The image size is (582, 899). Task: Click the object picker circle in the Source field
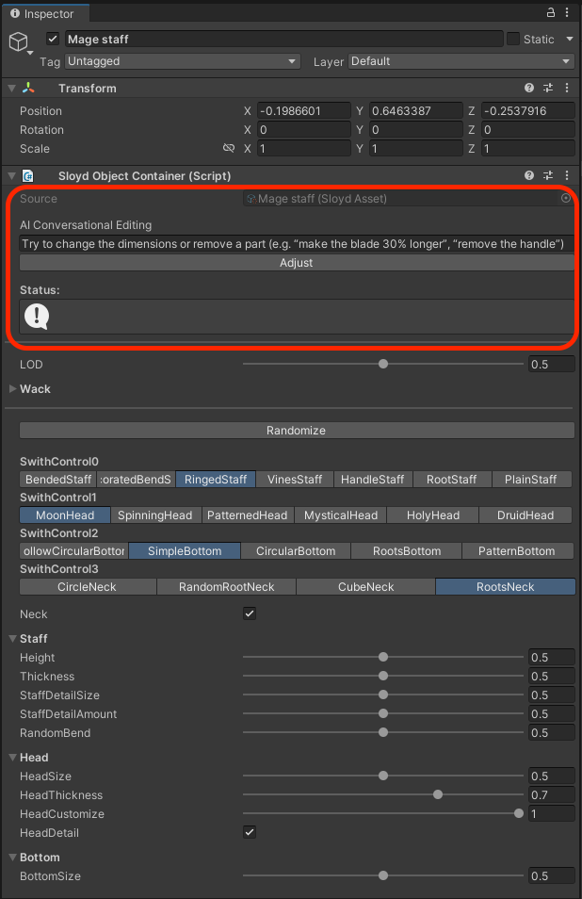point(566,199)
